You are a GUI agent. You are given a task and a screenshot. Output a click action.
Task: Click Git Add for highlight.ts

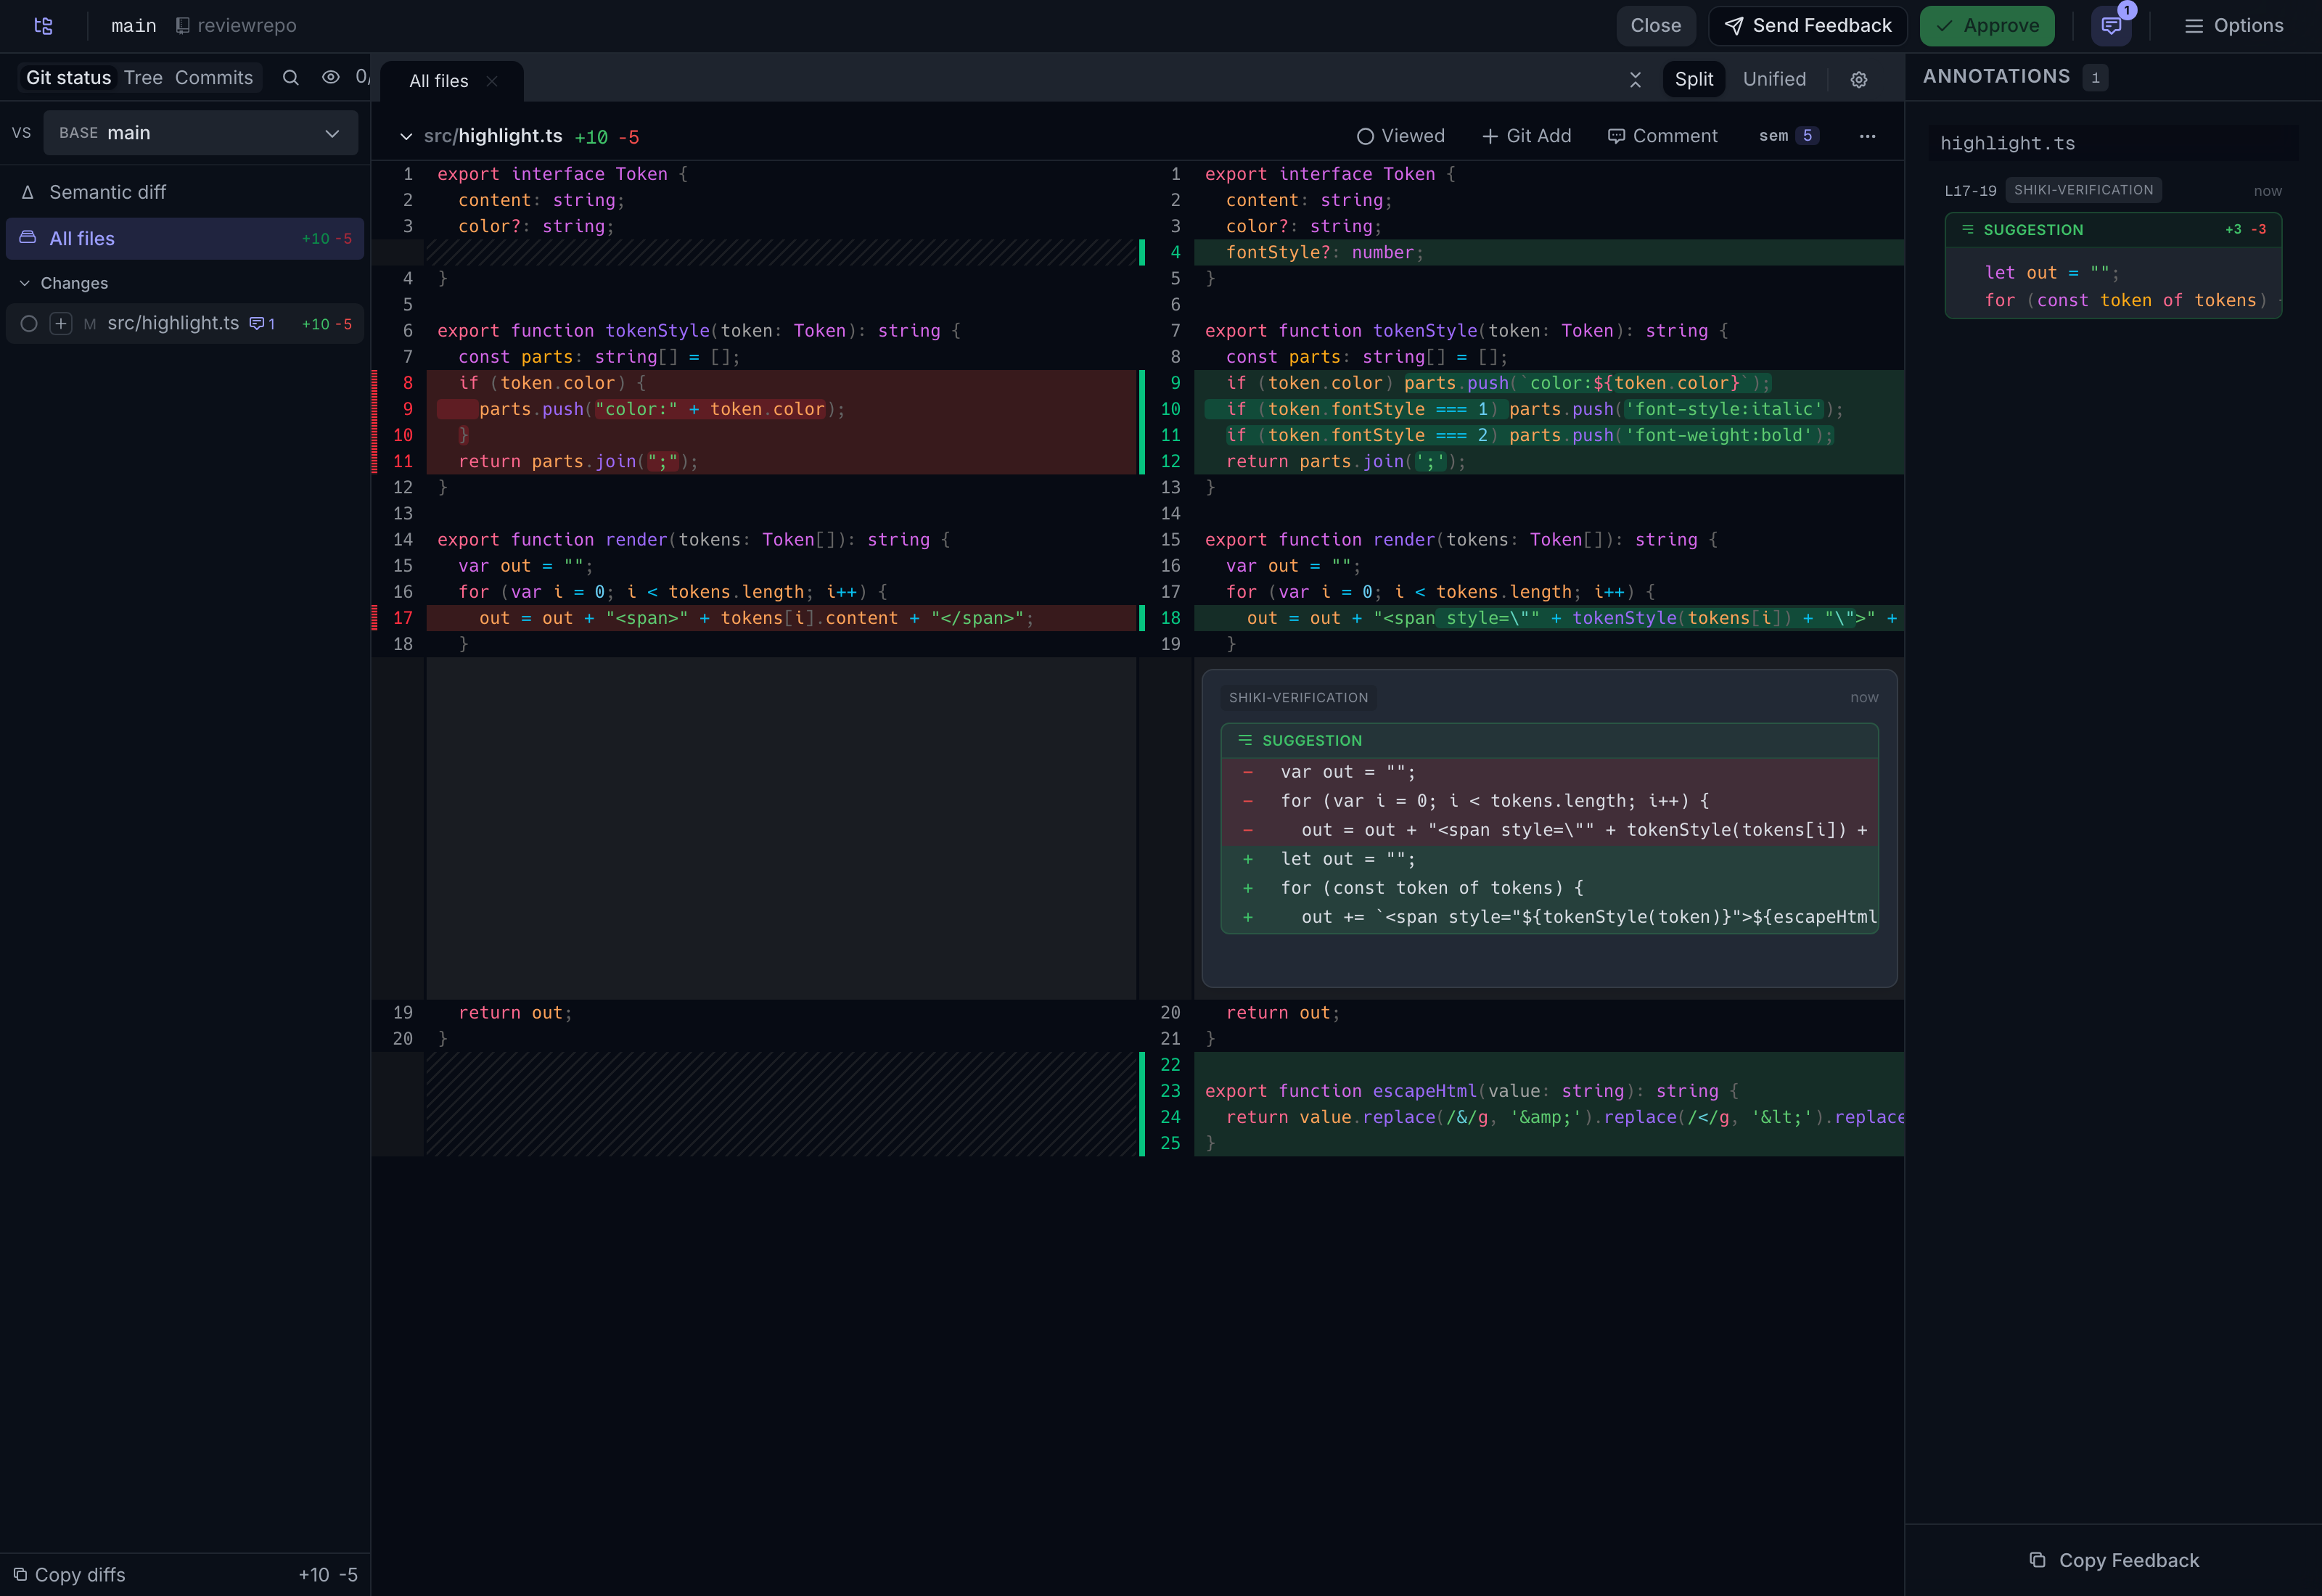tap(1526, 136)
